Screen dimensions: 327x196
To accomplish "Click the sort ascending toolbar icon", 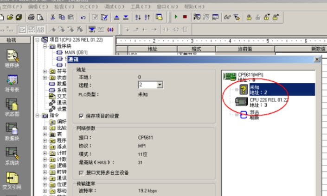I will click(x=138, y=17).
